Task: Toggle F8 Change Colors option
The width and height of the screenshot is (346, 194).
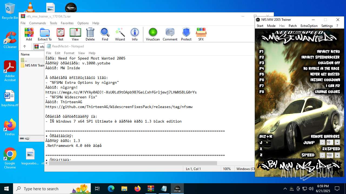Action: [x=299, y=92]
